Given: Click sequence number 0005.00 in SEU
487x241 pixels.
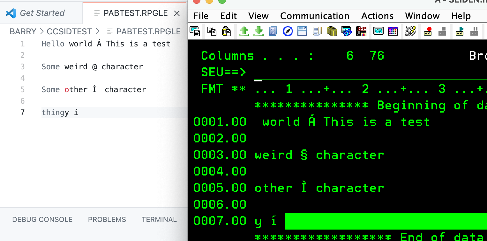Looking at the screenshot, I should tap(220, 188).
